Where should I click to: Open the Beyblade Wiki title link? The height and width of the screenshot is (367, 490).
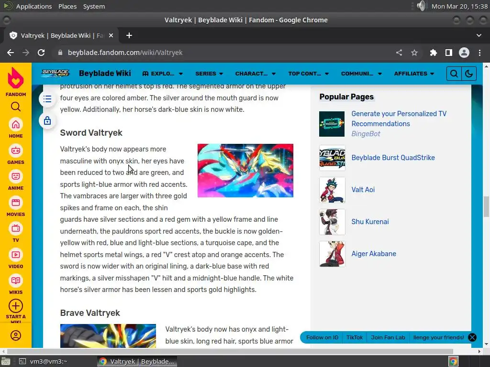pos(105,73)
